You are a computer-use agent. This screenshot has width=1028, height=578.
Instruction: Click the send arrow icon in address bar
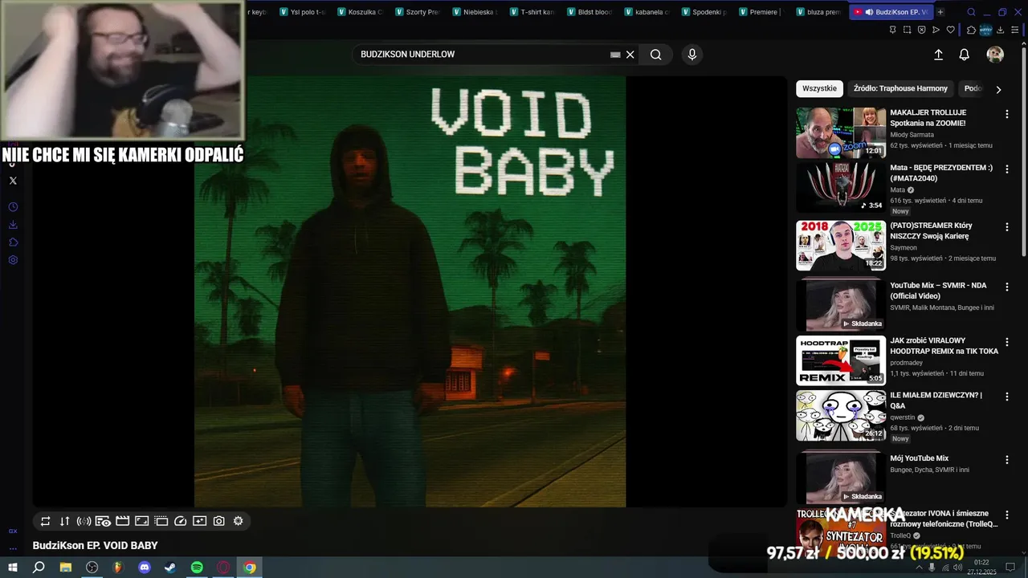click(x=936, y=30)
